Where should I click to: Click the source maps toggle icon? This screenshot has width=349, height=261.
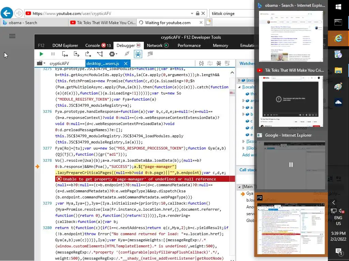point(227,64)
